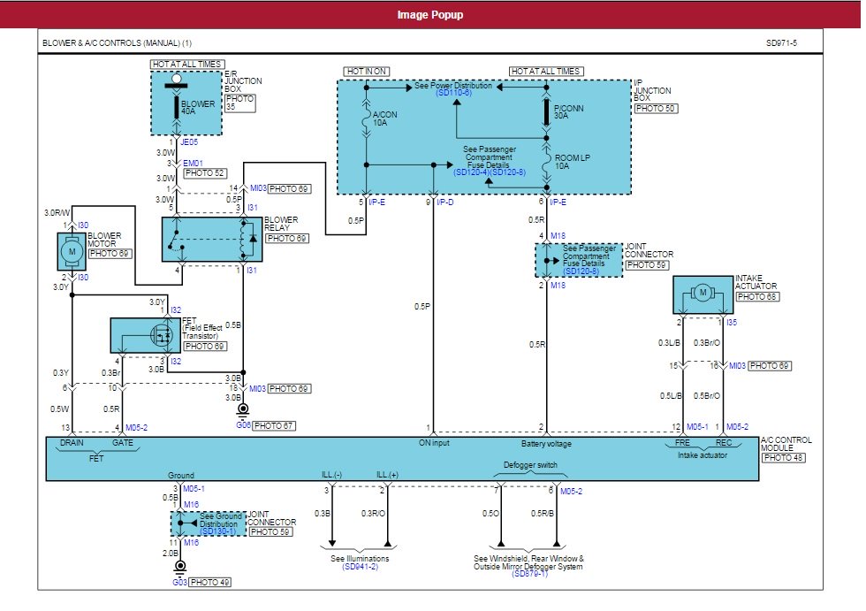This screenshot has height=611, width=866.
Task: Click the G03 ground symbol
Action: coord(179,567)
